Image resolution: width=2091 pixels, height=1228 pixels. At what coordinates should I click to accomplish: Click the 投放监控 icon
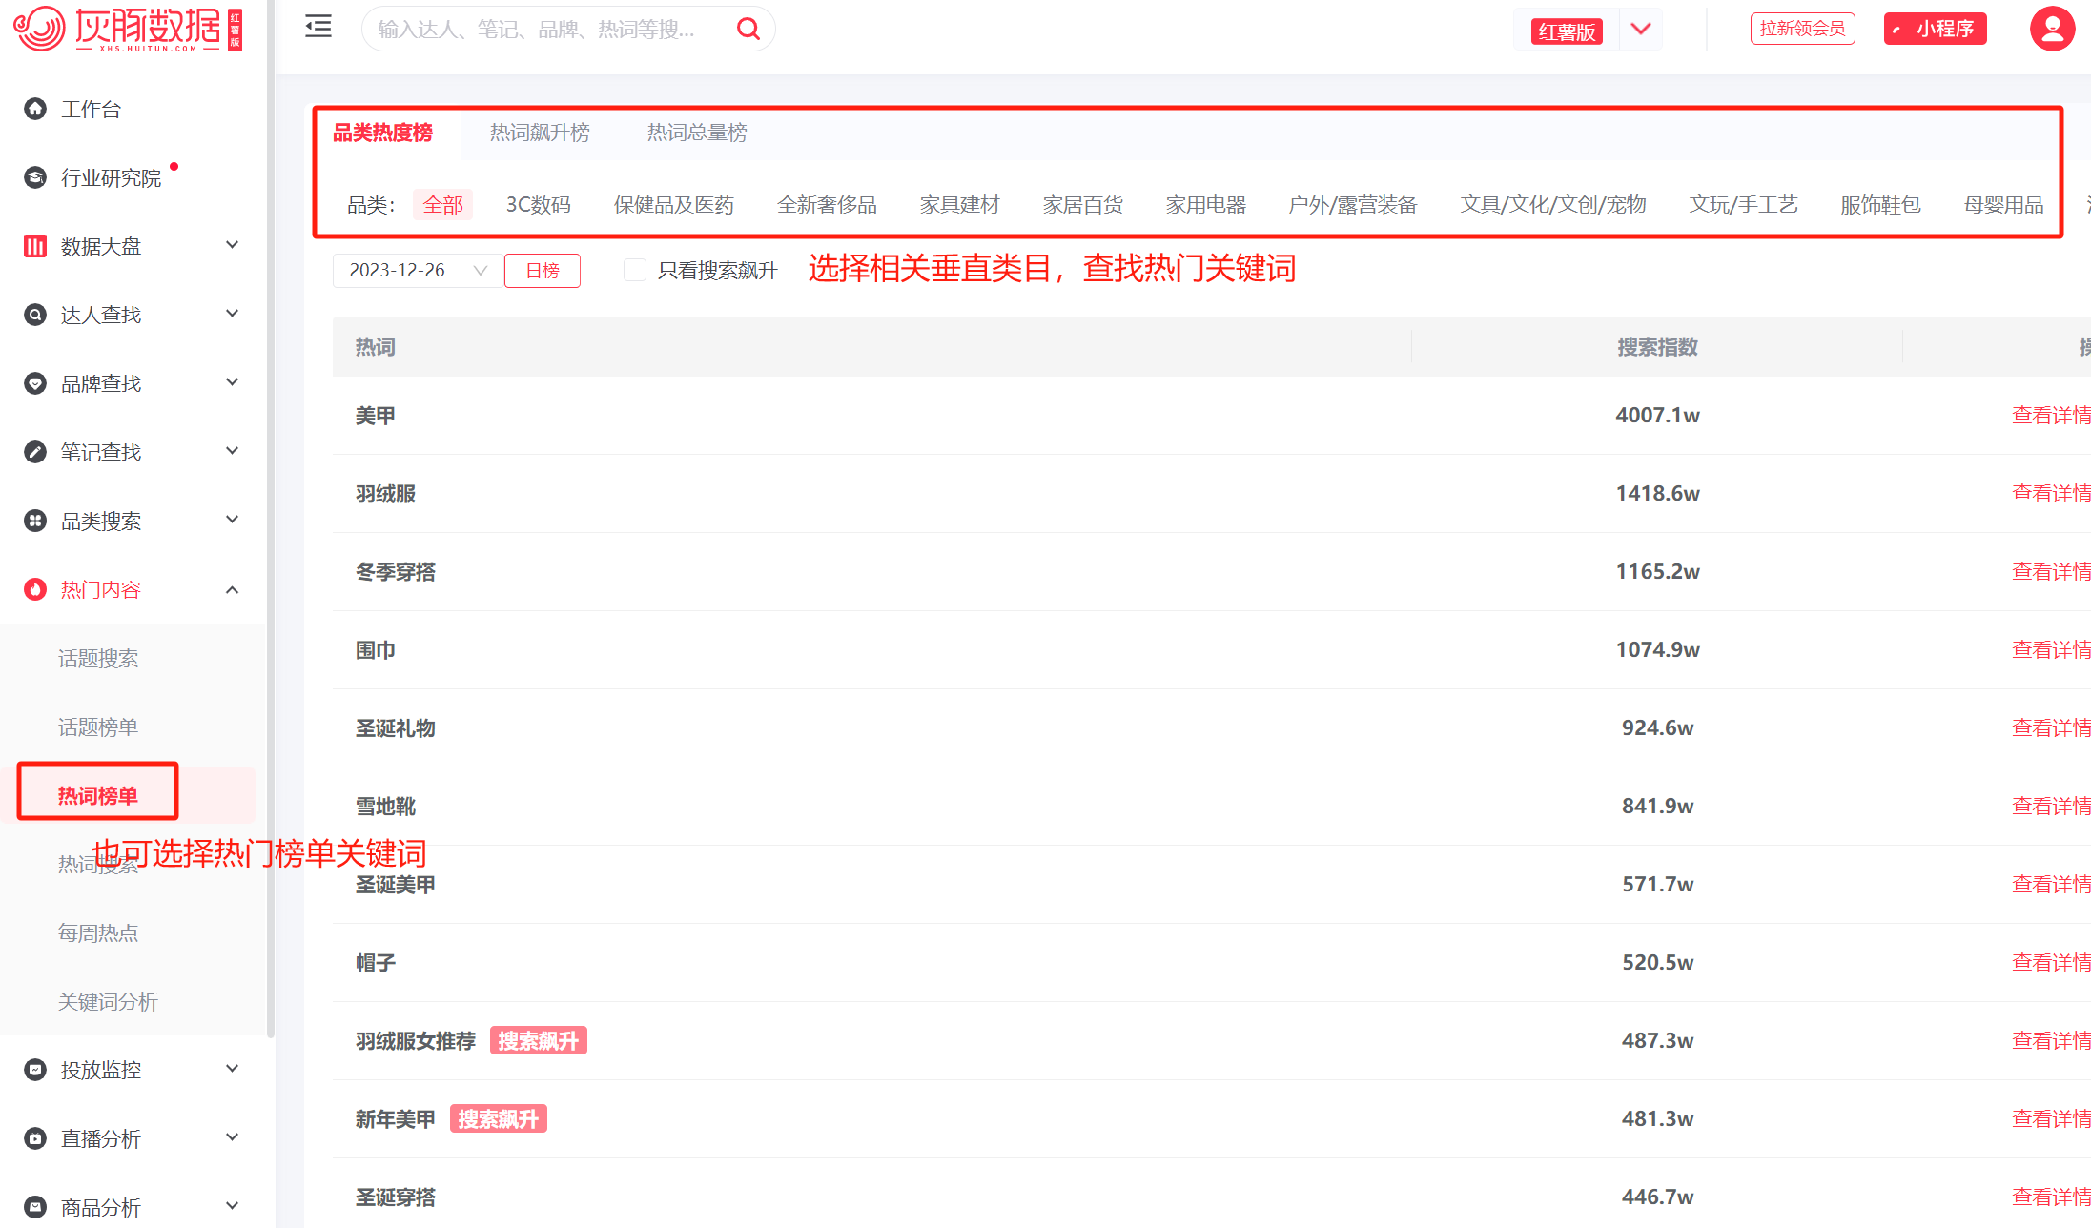35,1070
